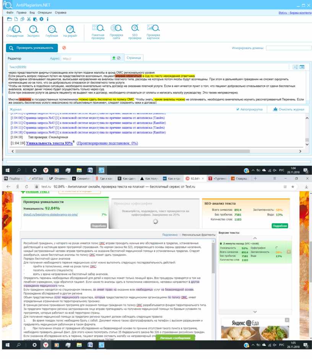Click the 'A' text mode icon above the editor
Image resolution: width=312 pixels, height=359 pixels.
[295, 67]
